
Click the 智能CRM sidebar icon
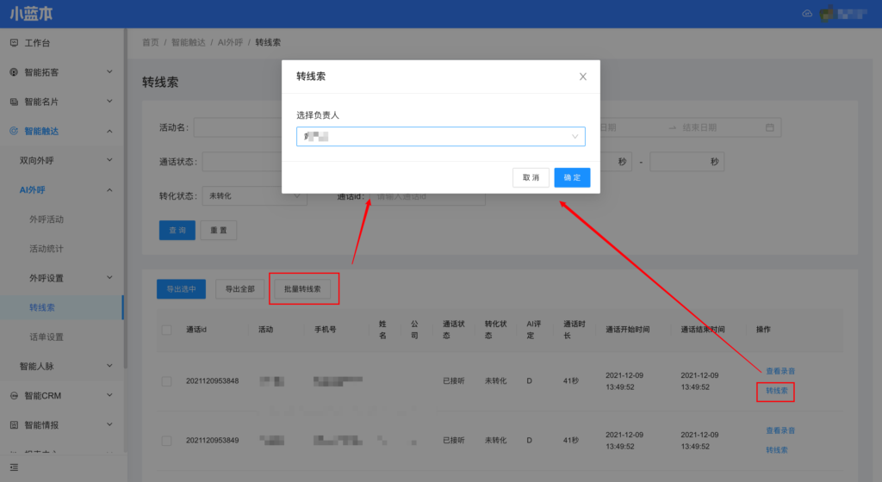tap(14, 396)
